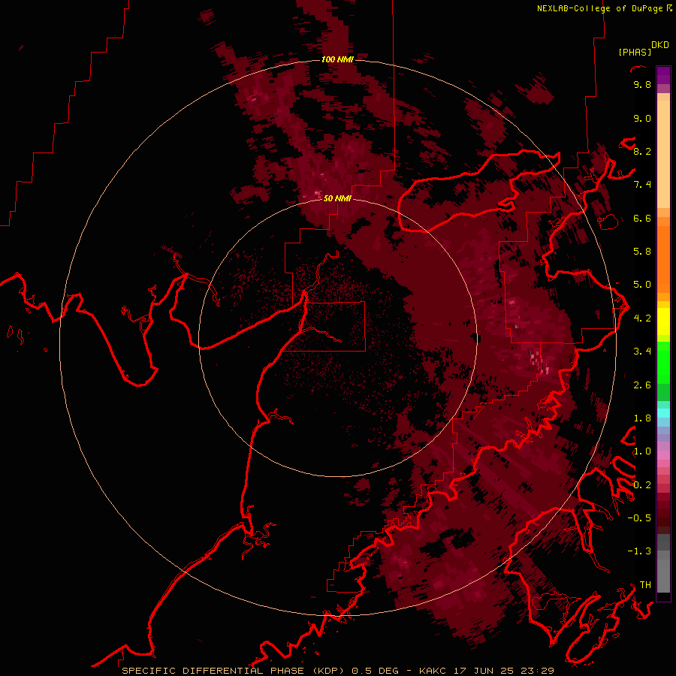Click the cyan segment of the color bar

663,413
